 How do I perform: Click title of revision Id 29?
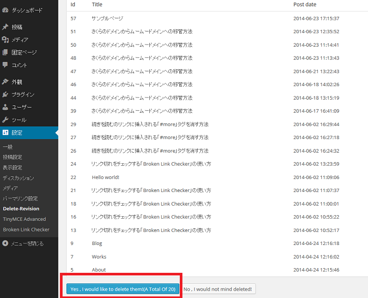[150, 124]
